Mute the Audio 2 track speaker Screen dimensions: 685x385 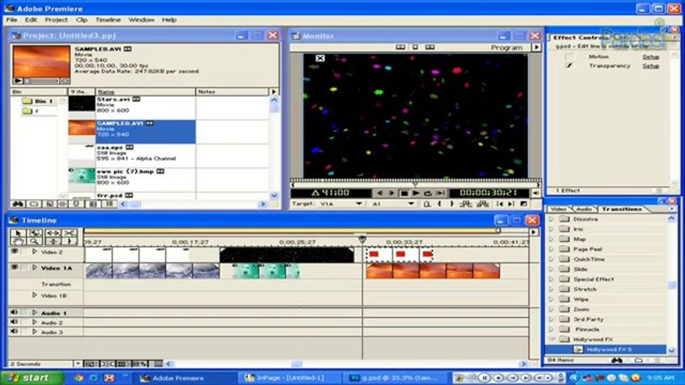coord(14,322)
